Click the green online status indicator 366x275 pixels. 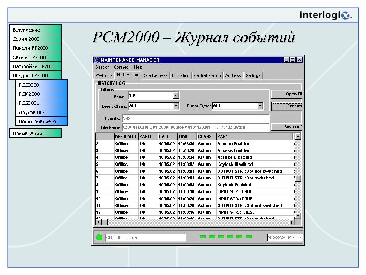click(x=99, y=238)
